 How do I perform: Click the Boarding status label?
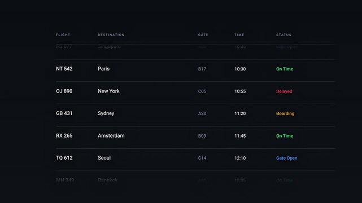(x=285, y=113)
